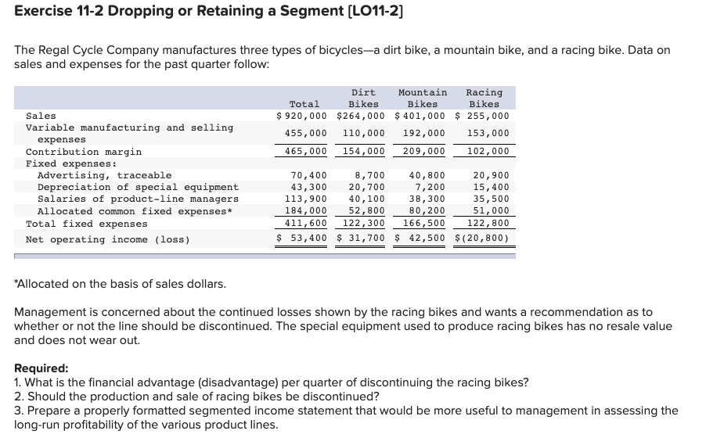Click Racing Bikes depreciation '15,400'
Image resolution: width=706 pixels, height=445 pixels.
[491, 187]
